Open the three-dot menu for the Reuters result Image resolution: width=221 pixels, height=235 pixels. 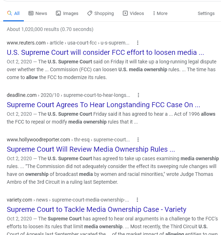tap(138, 43)
